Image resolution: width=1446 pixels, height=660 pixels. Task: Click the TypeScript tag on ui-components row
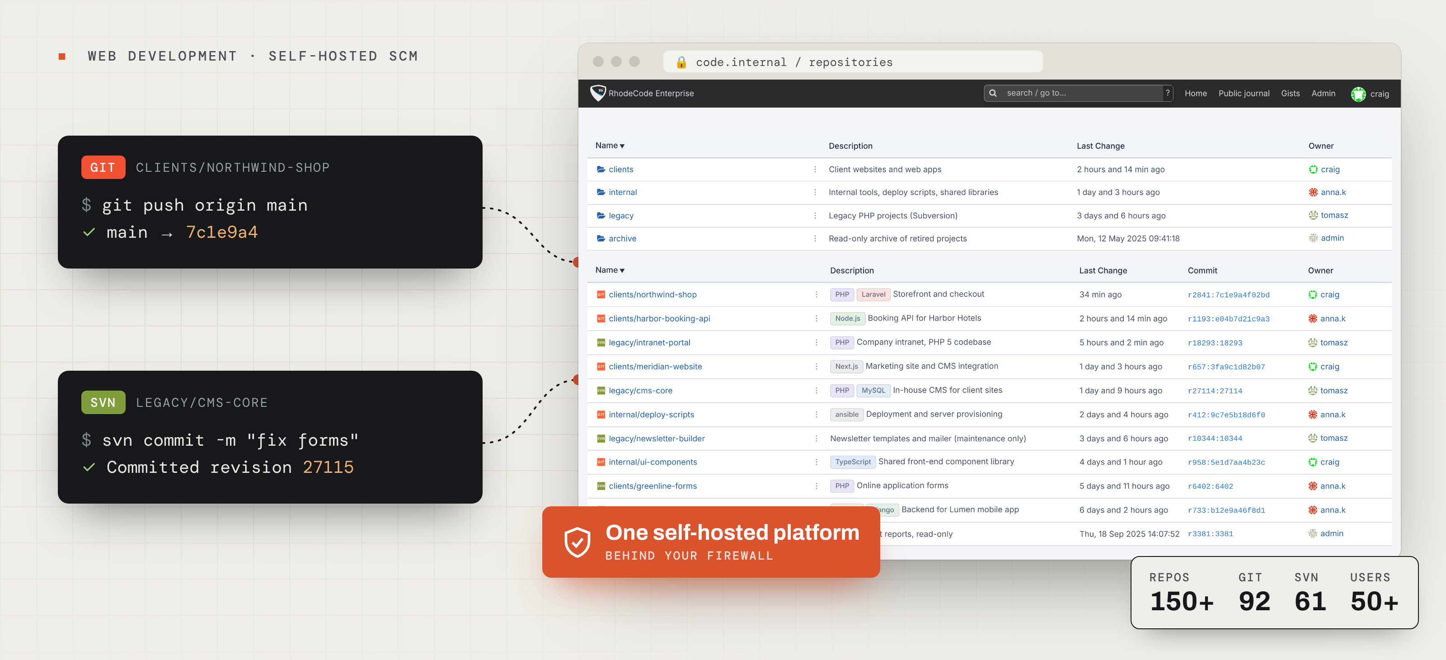coord(853,462)
